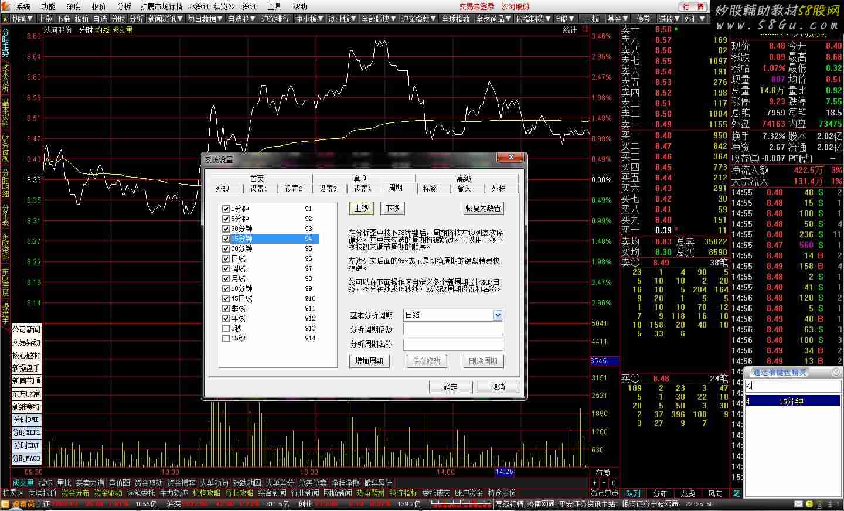
Task: Open the 基本分析周期 dropdown
Action: [x=498, y=315]
